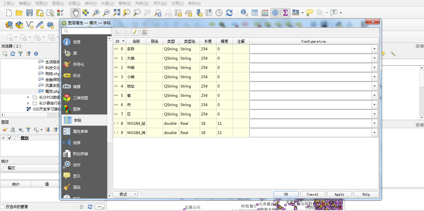Click the 名称 column header
This screenshot has height=211, width=424.
coord(136,41)
